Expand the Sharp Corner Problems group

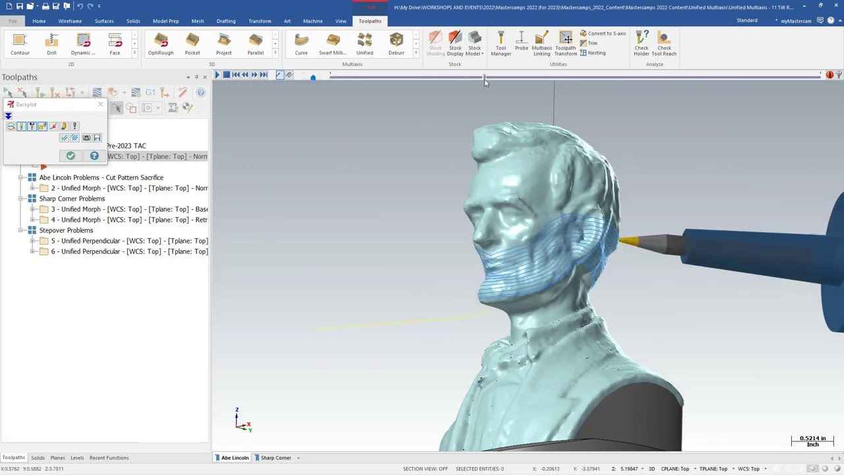point(21,199)
